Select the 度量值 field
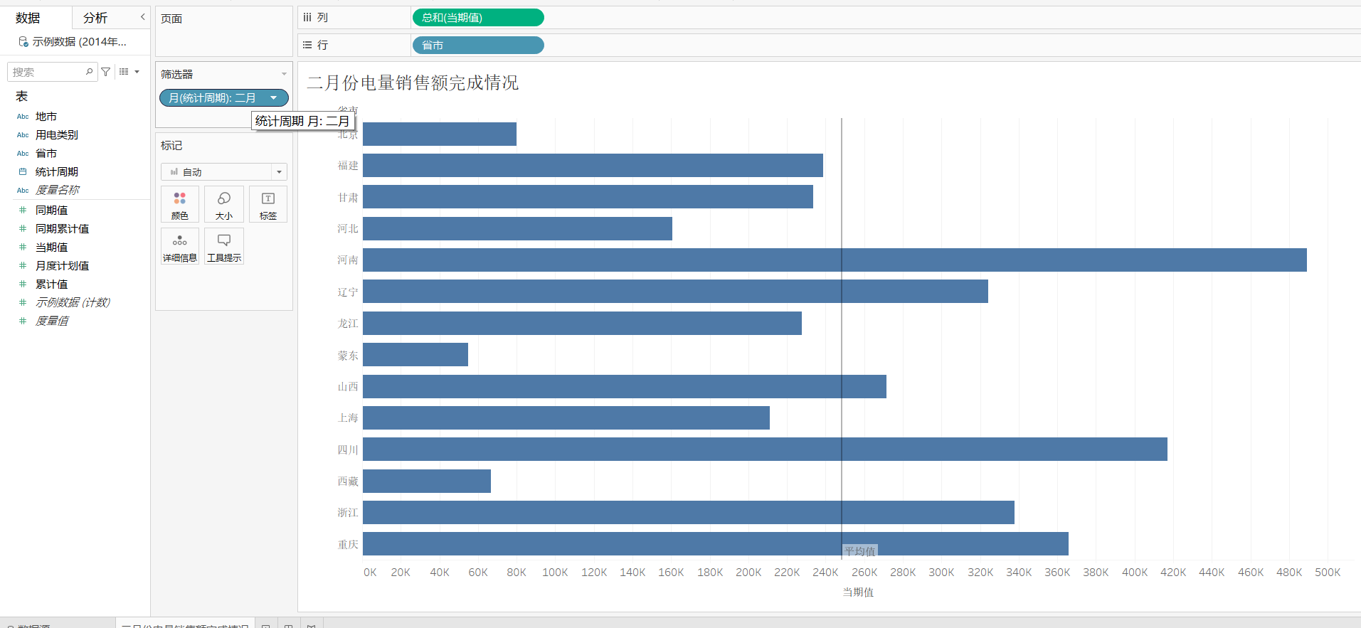The height and width of the screenshot is (628, 1361). coord(52,321)
